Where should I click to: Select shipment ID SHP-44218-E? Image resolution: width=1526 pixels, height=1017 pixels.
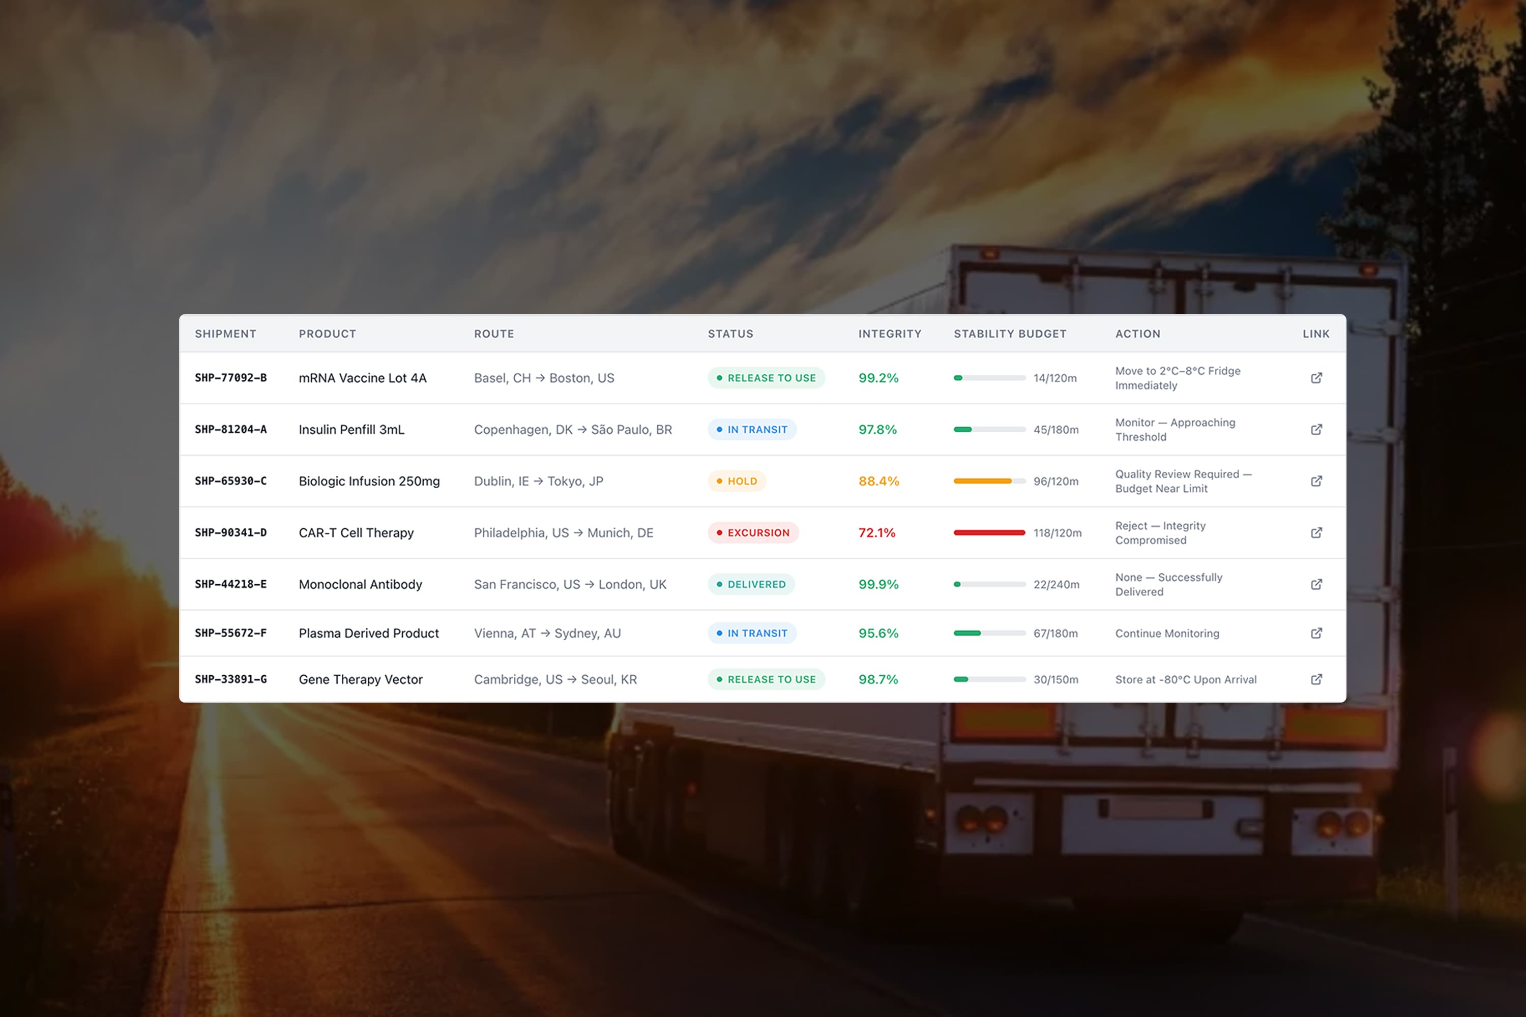[230, 584]
